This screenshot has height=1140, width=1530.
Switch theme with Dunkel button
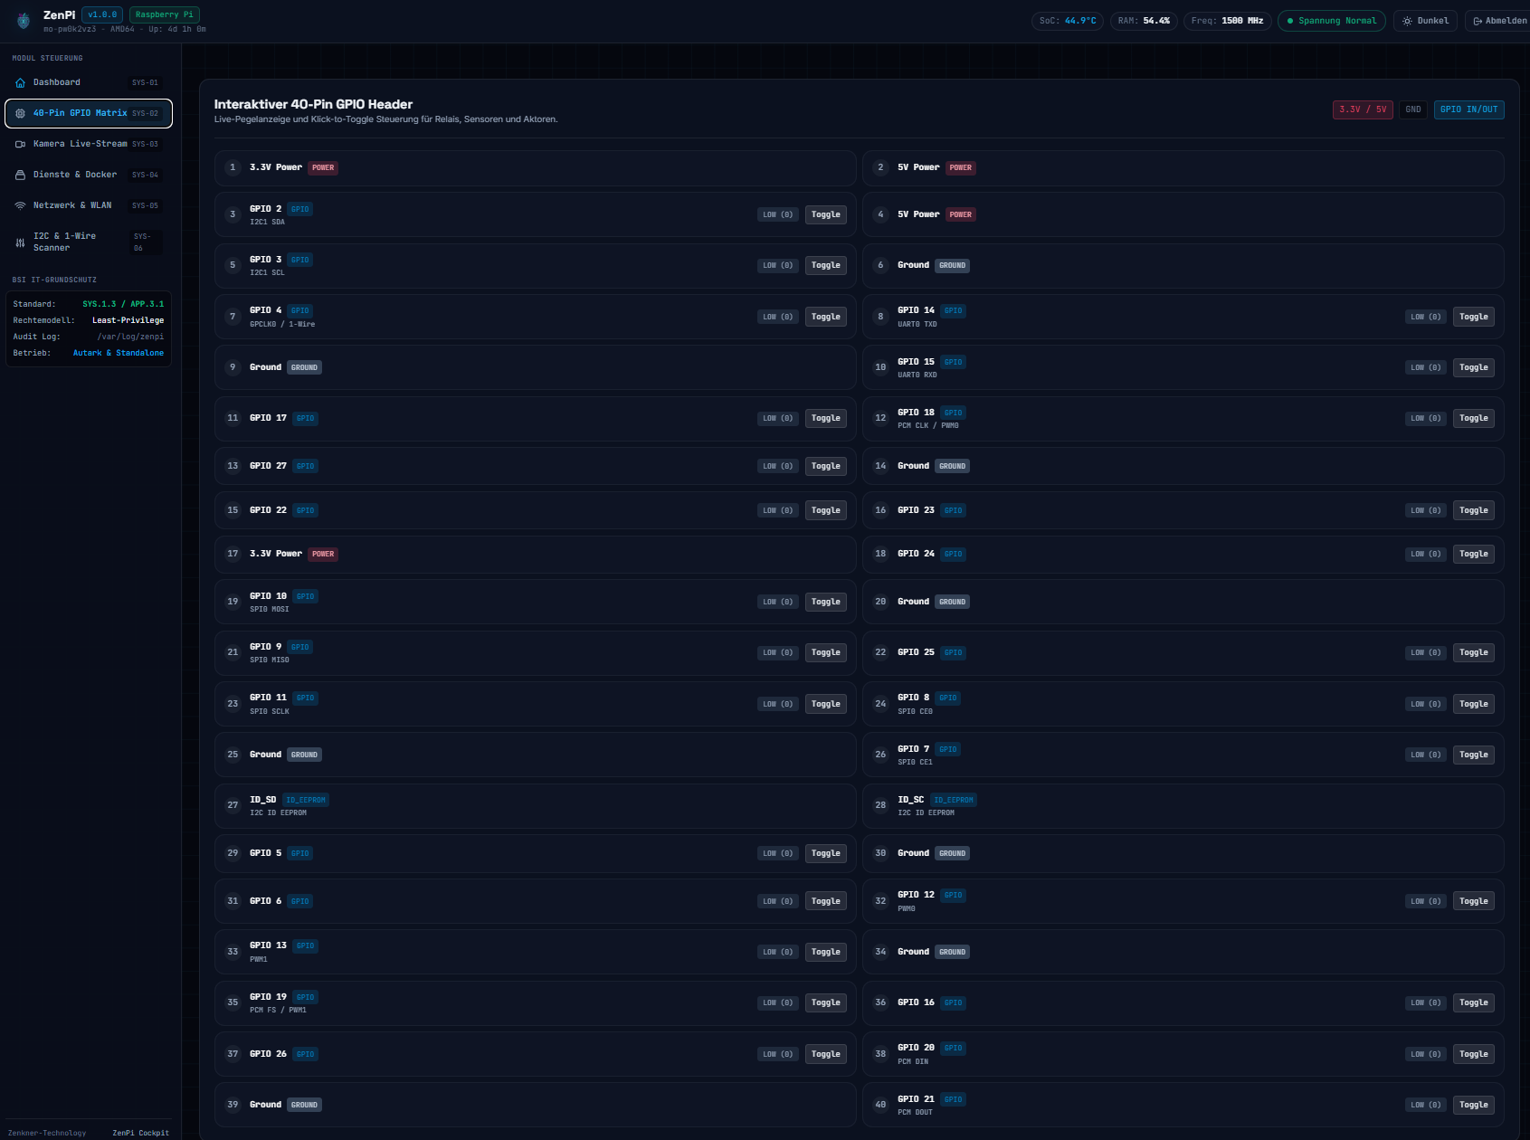(1425, 21)
